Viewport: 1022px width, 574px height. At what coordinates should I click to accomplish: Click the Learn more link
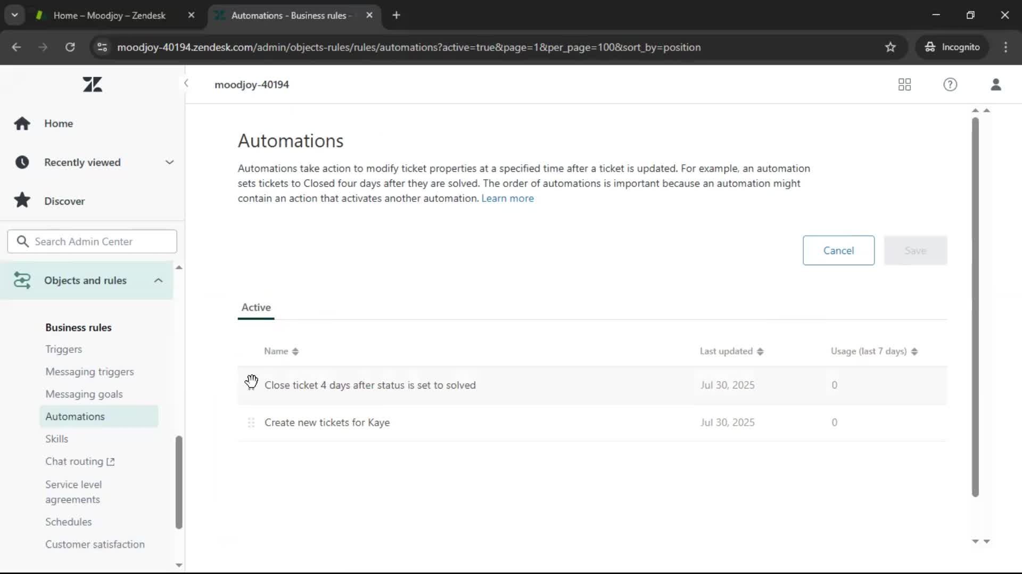(507, 198)
